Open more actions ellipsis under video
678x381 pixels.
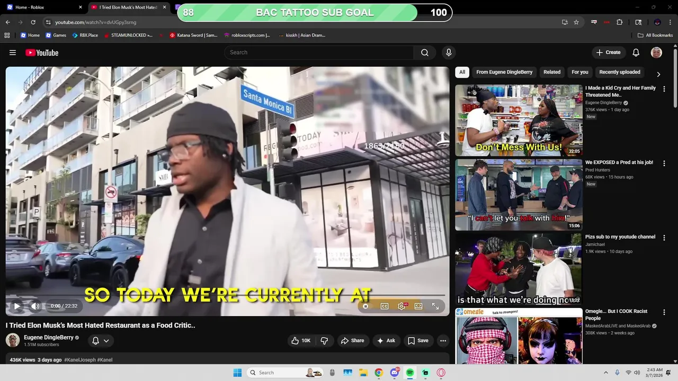click(x=443, y=341)
